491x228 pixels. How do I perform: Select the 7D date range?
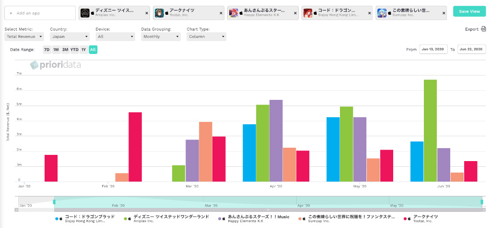tap(47, 50)
